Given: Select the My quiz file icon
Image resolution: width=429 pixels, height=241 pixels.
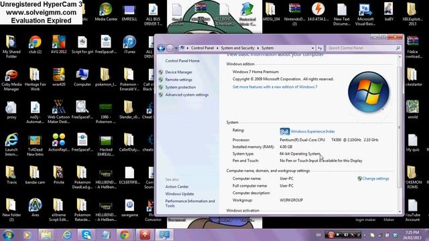Looking at the screenshot, I should (412, 143).
